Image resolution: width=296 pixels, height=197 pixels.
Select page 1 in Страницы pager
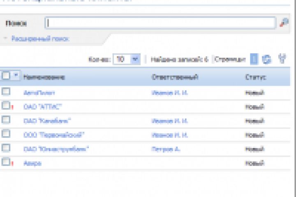(x=254, y=59)
